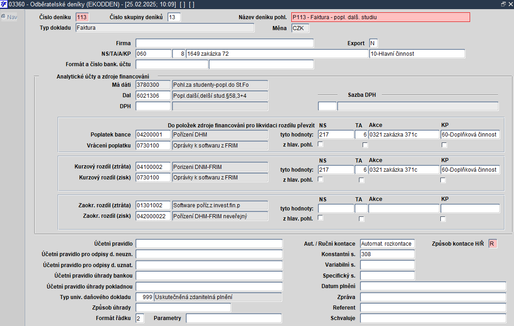514x326 pixels.
Task: Click Účetní pravidlo pro odpisy d. neuzn. field
Action: click(x=209, y=254)
